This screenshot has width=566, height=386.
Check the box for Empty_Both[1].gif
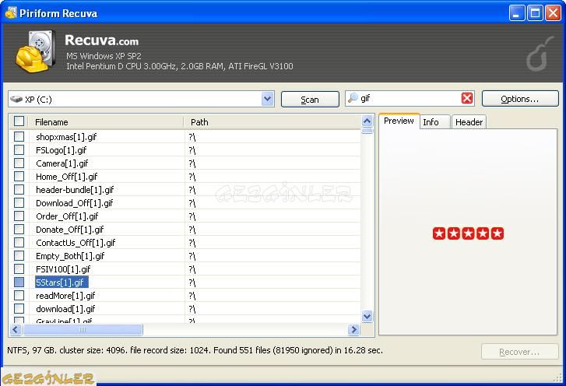coord(19,256)
